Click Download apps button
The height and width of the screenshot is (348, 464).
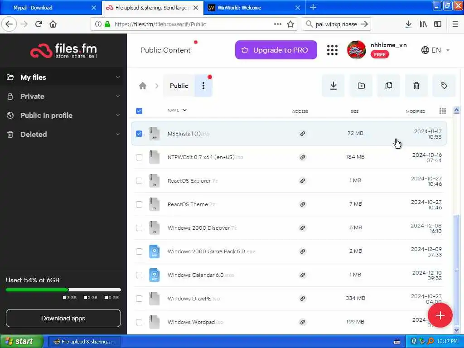(x=63, y=318)
